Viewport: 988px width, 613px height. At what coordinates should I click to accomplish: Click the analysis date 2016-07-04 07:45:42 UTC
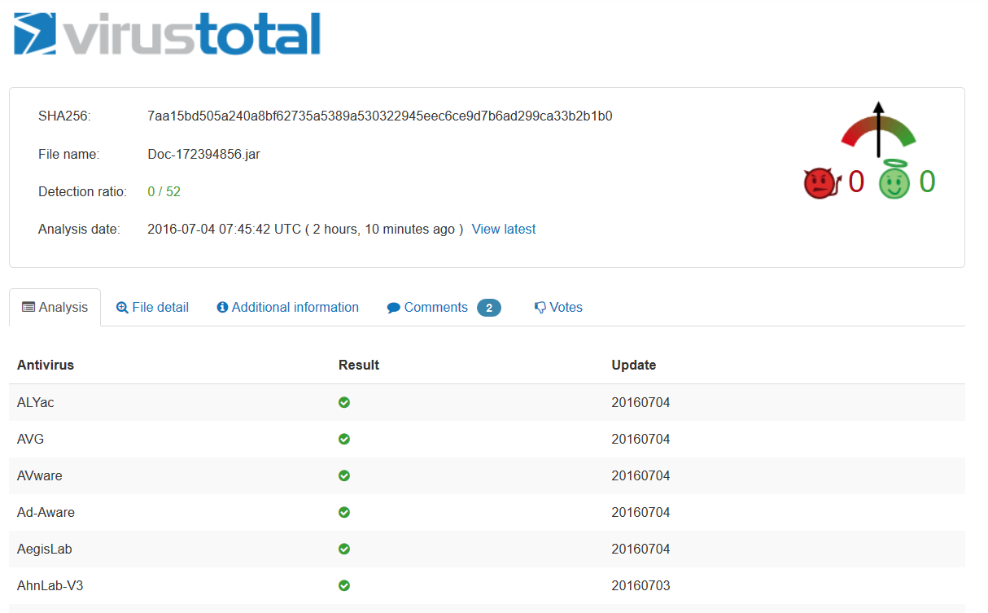(225, 229)
